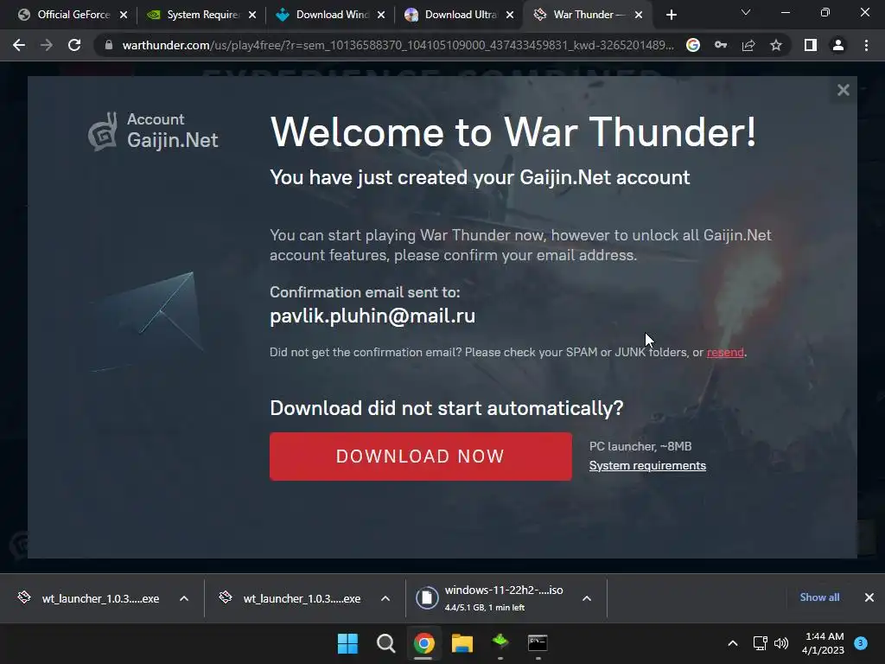Open the command prompt taskbar icon
This screenshot has height=664, width=885.
[538, 642]
